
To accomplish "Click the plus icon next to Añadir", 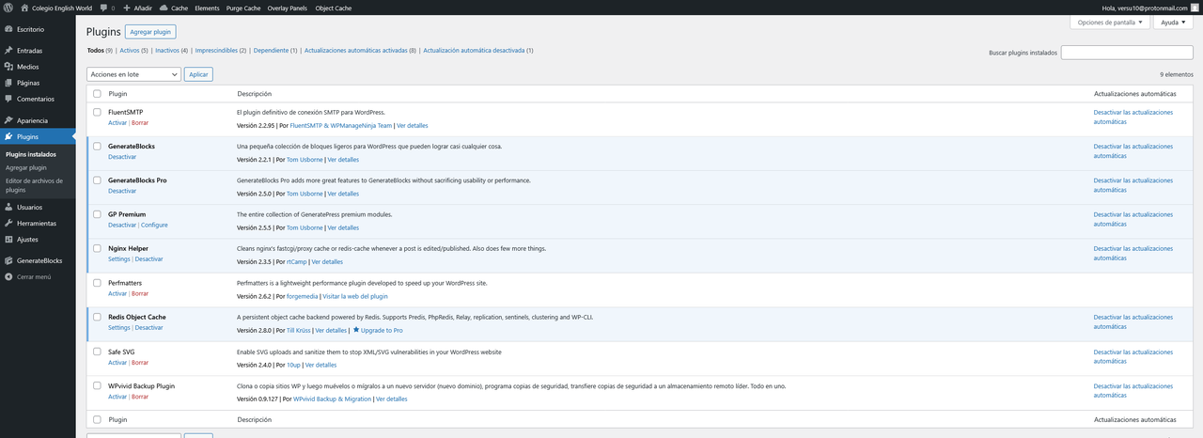I will 127,8.
